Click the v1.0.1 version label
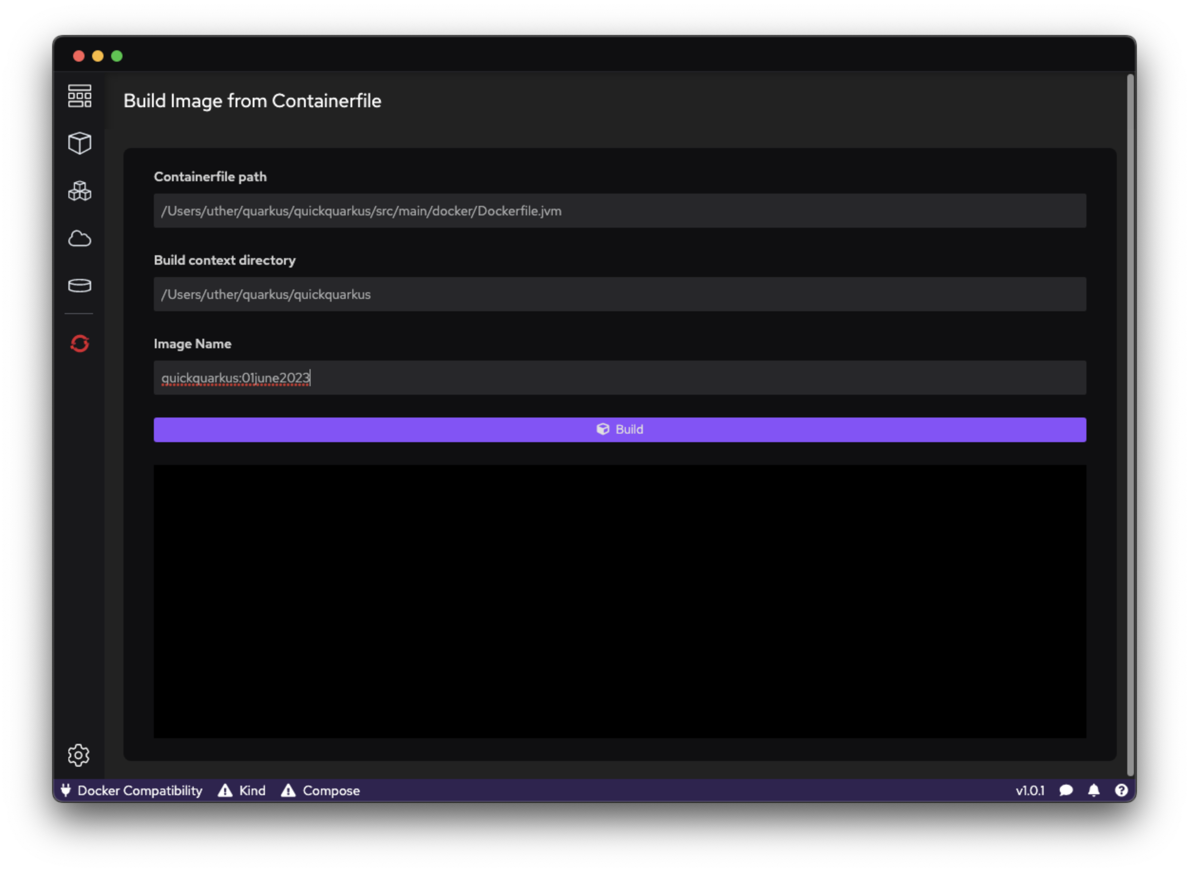1189x872 pixels. coord(1029,790)
